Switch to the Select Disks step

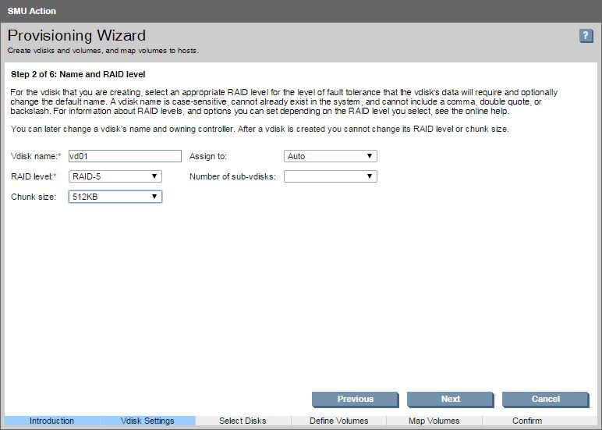point(243,421)
